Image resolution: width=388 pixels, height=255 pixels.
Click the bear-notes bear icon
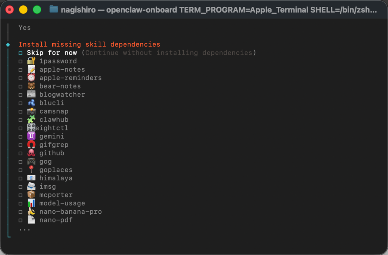click(x=31, y=86)
